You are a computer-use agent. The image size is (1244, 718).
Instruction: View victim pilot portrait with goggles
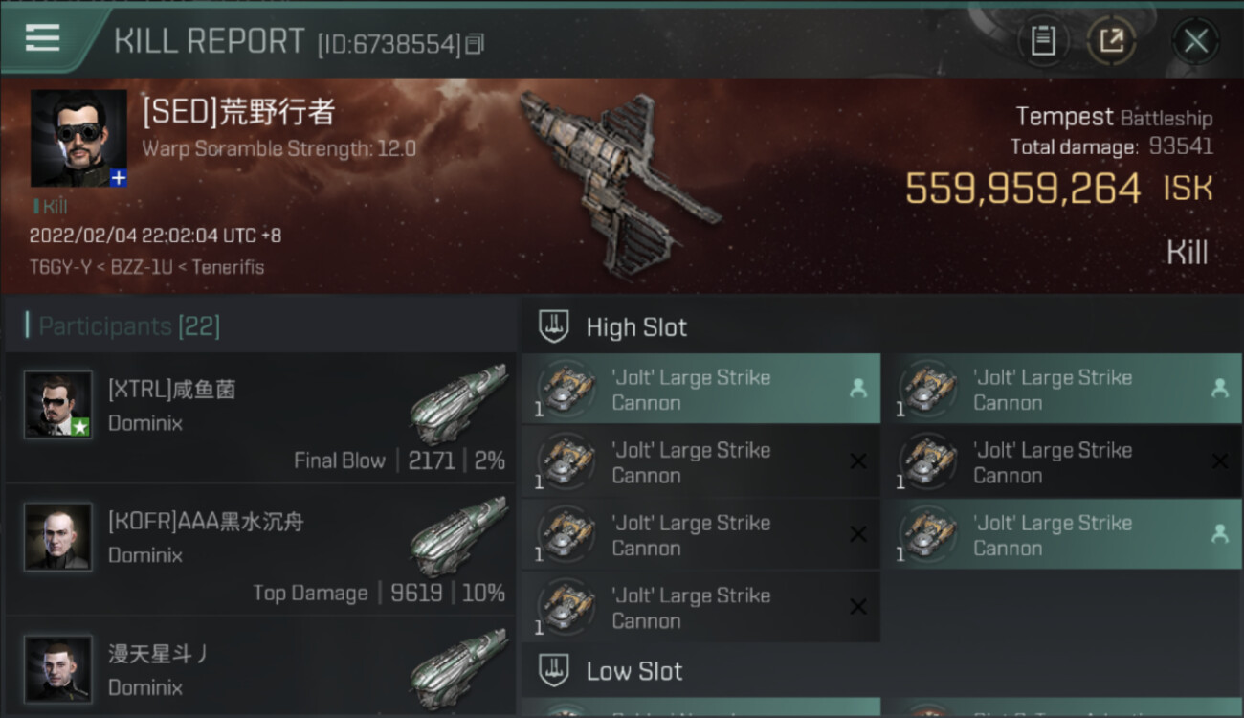click(x=78, y=138)
